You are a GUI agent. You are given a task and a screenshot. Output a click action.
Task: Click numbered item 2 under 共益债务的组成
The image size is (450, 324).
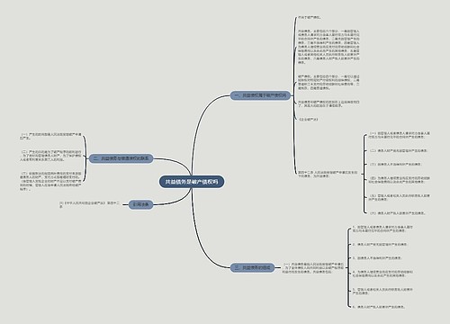(x=380, y=245)
